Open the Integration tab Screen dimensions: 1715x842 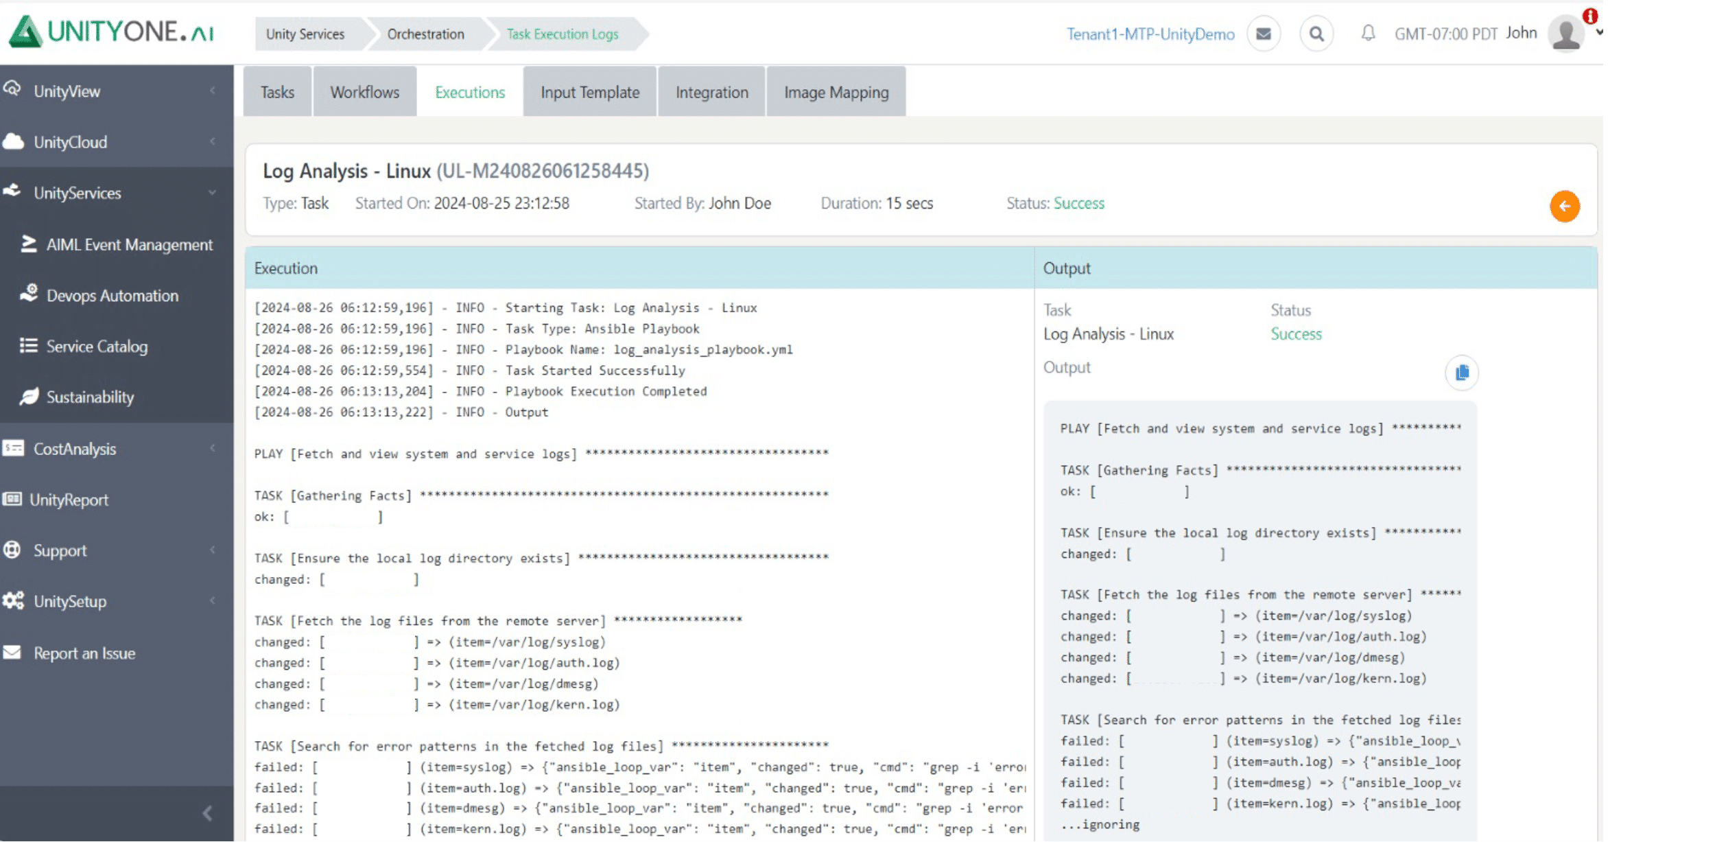point(711,92)
